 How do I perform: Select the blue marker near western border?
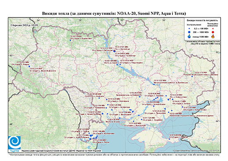(x=29, y=66)
